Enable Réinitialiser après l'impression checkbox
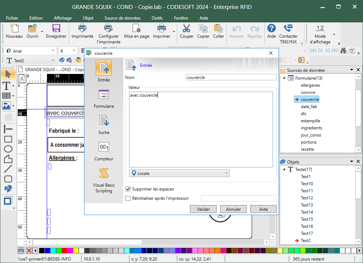363x263 pixels. pyautogui.click(x=128, y=198)
